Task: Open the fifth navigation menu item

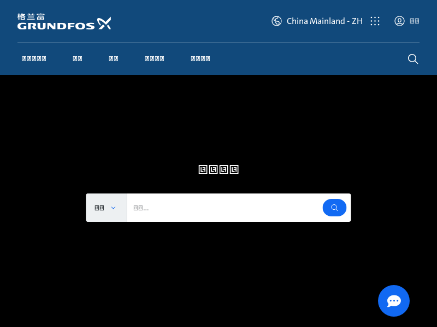Action: [200, 59]
